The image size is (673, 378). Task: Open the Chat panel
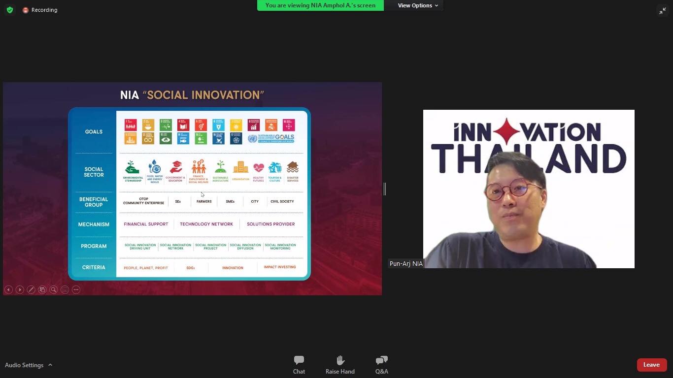299,365
